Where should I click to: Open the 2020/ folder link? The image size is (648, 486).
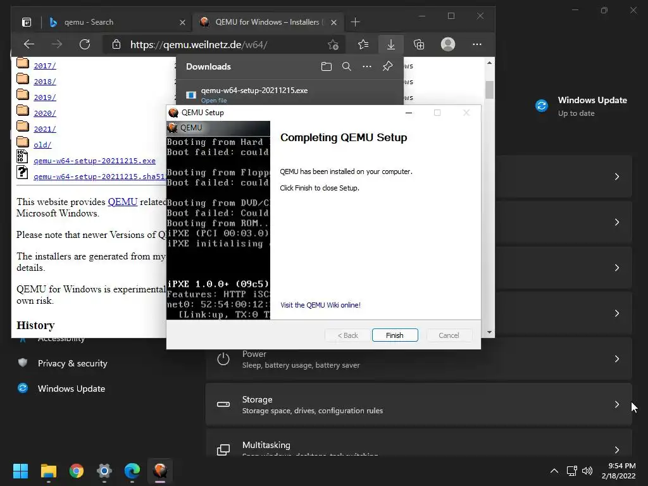pyautogui.click(x=45, y=113)
